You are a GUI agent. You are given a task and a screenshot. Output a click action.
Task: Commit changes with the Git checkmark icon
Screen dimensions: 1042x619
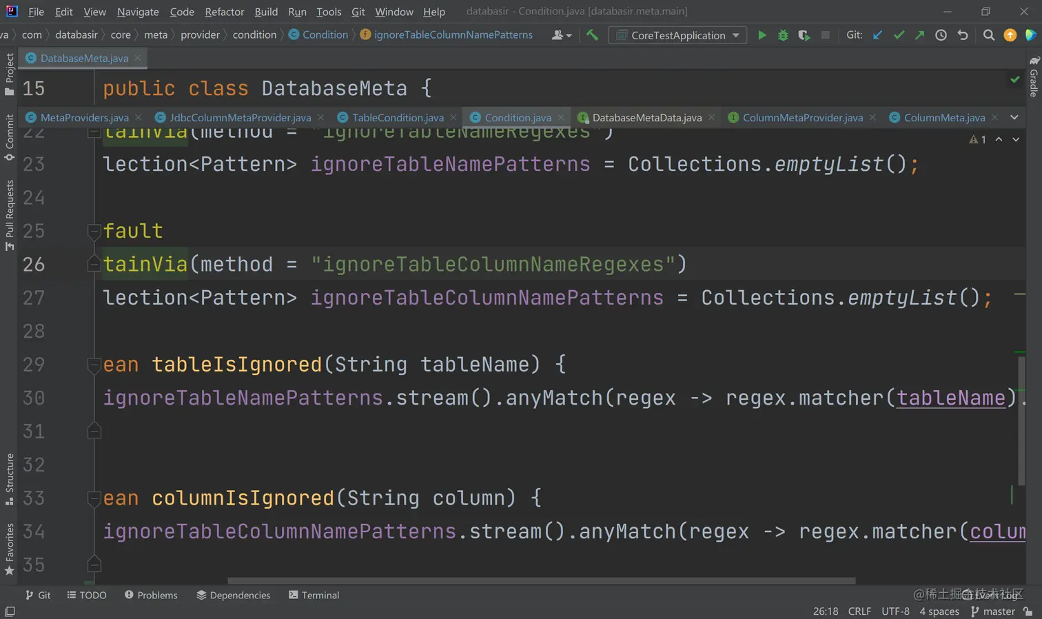coord(899,35)
